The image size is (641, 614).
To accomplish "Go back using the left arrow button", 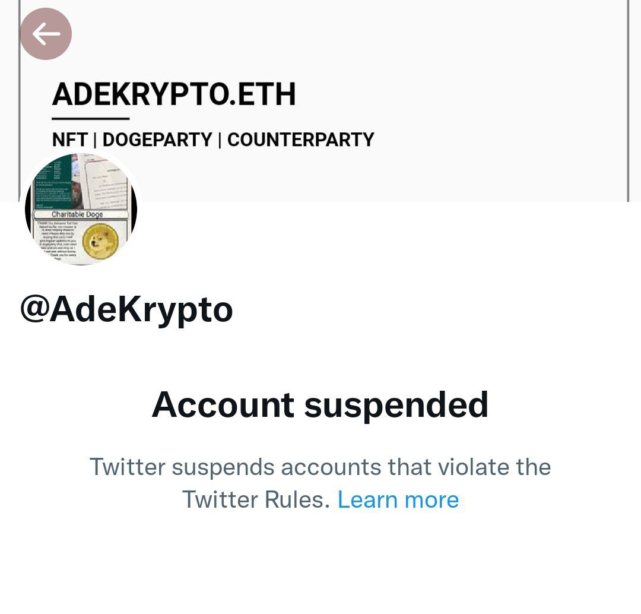I will click(x=46, y=34).
